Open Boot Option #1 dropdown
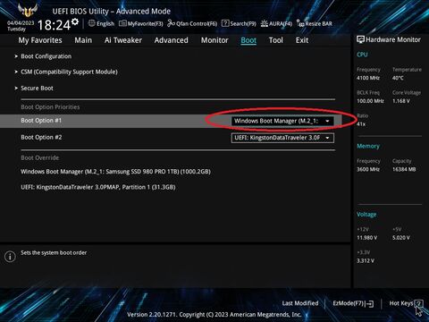429x322 pixels. point(282,121)
